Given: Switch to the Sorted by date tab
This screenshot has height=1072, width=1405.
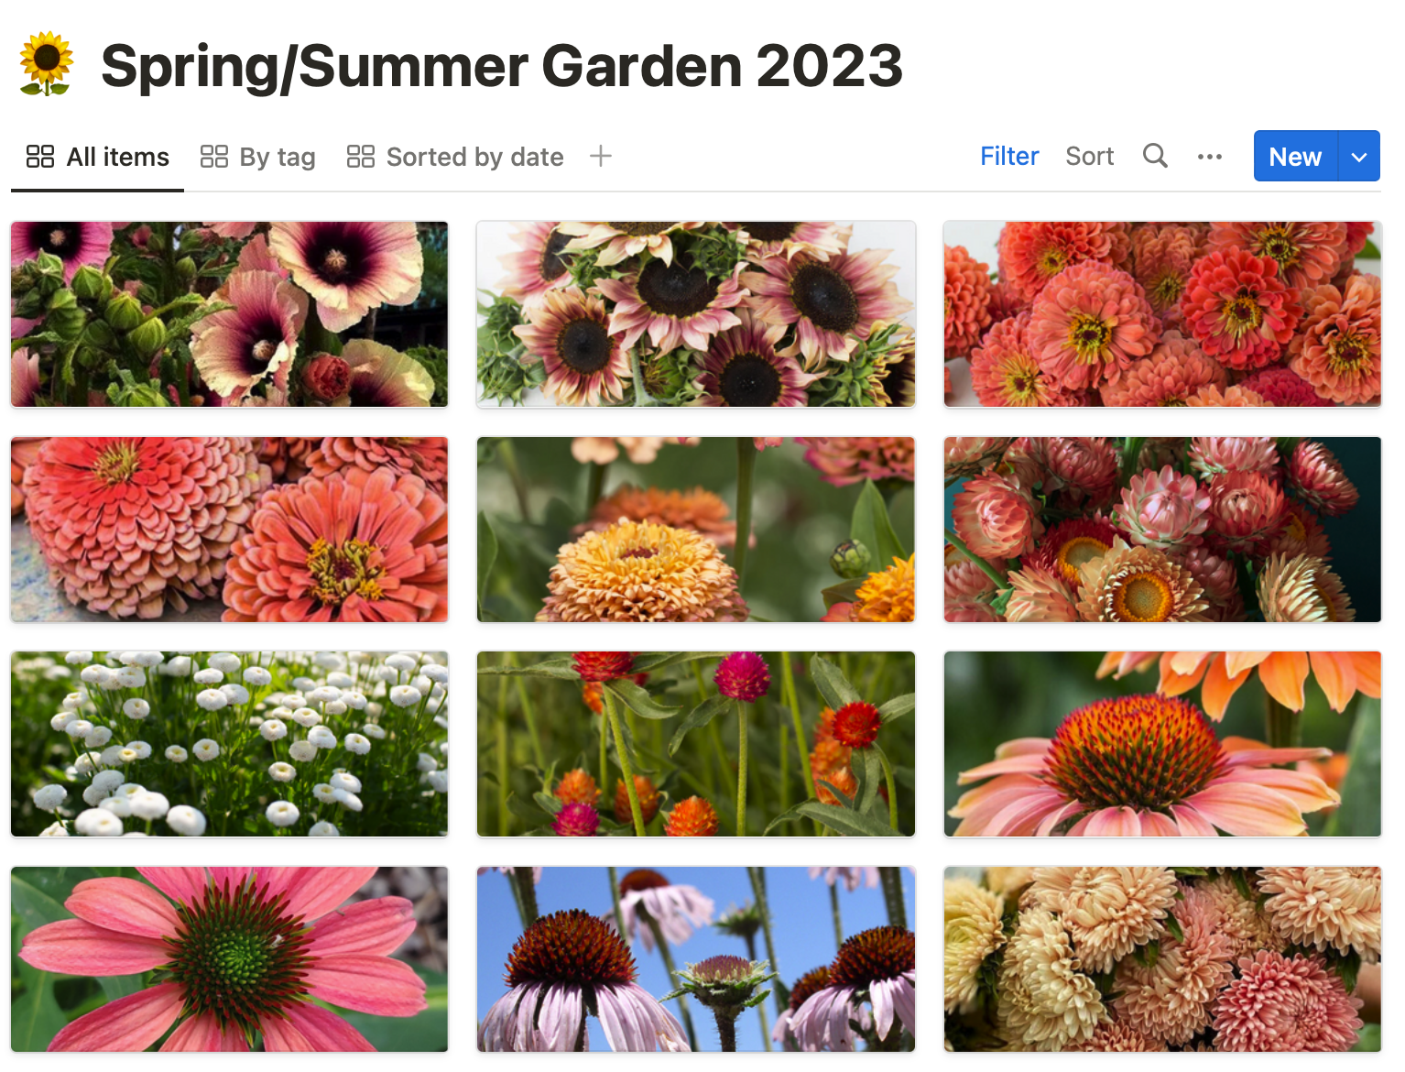Looking at the screenshot, I should (x=455, y=157).
